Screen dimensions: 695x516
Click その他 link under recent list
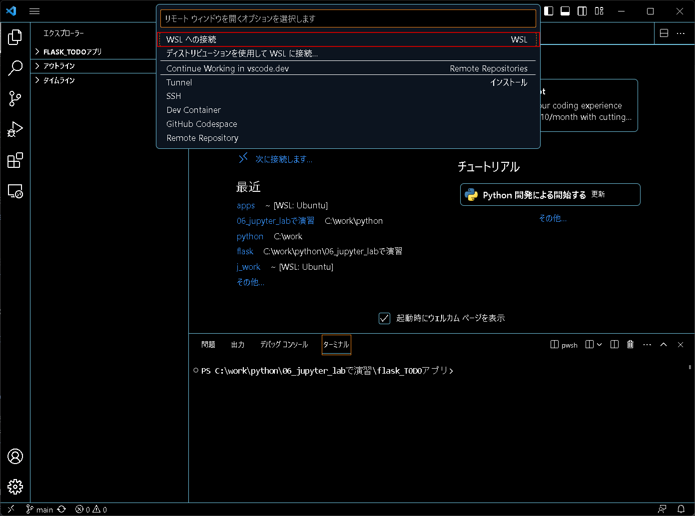pos(250,282)
